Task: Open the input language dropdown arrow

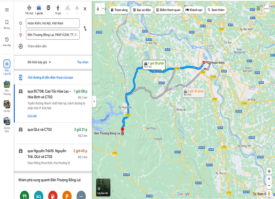Action: pos(103,9)
